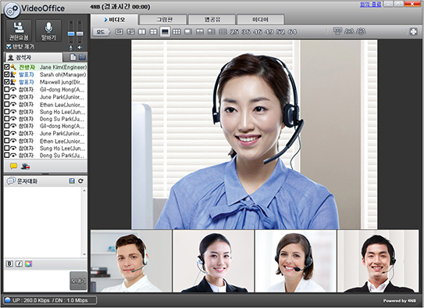Click the 회의종료 end meeting link
The width and height of the screenshot is (424, 308).
tap(371, 5)
